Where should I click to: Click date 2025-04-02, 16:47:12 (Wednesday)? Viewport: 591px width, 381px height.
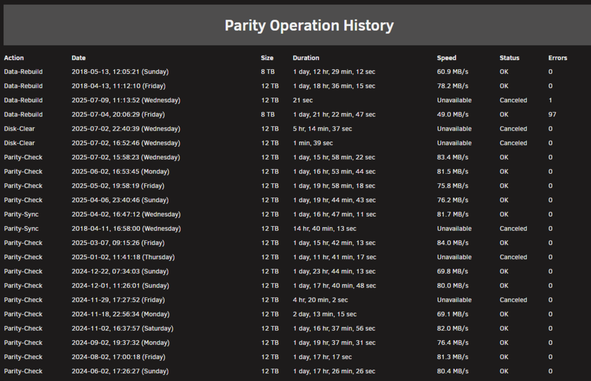pos(126,215)
